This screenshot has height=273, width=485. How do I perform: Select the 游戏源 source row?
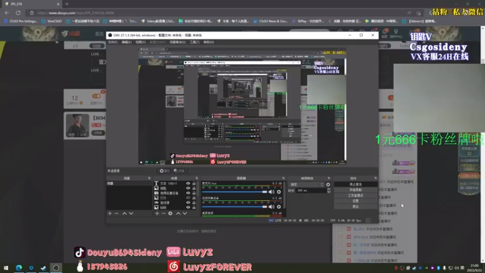point(175,203)
